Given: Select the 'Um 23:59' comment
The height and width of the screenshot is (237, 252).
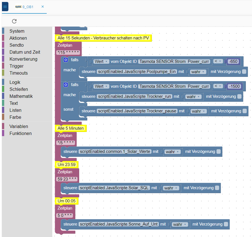Looking at the screenshot, I should [x=67, y=165].
